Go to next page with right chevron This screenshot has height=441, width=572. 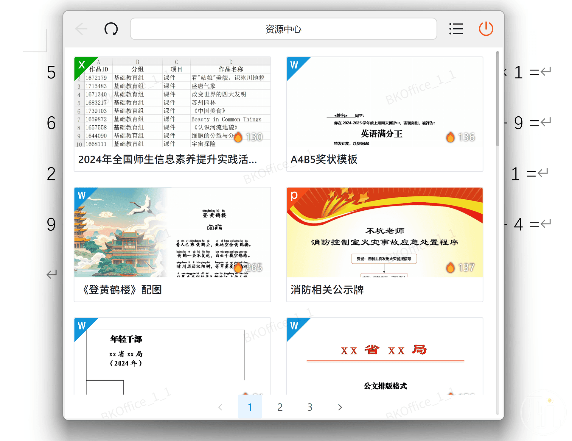(340, 407)
